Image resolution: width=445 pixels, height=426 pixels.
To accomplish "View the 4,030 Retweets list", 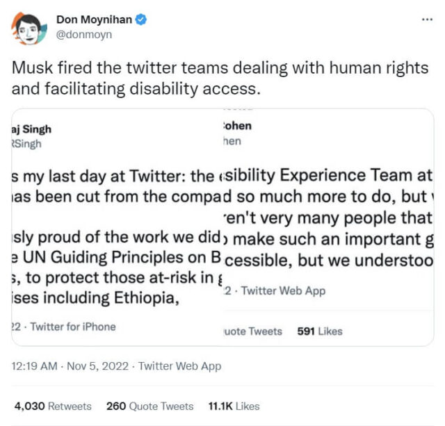I will [x=53, y=406].
